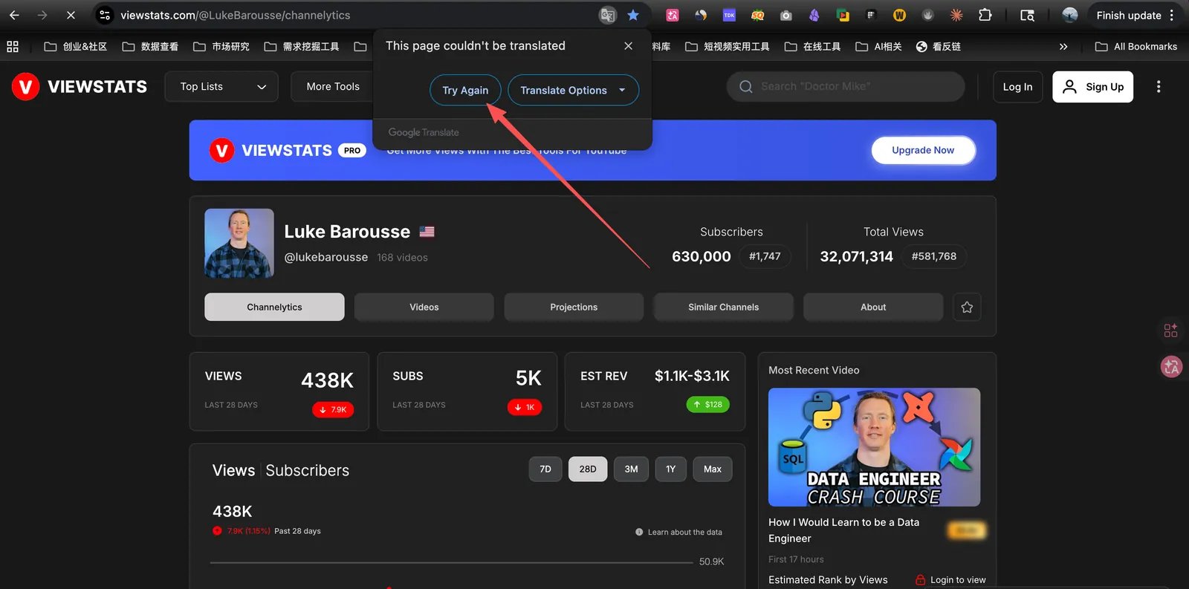Toggle the blue bookmark star in address bar
The image size is (1189, 589).
633,15
